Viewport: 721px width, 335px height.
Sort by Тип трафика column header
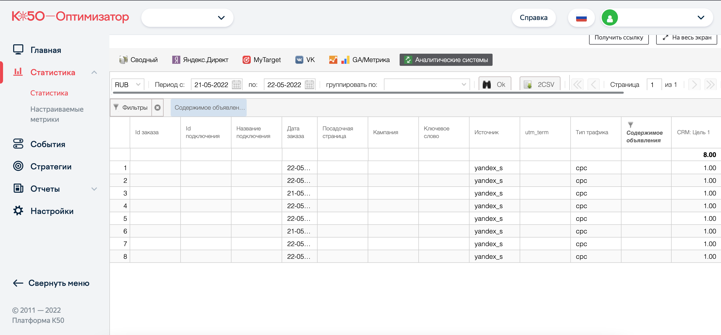point(596,132)
